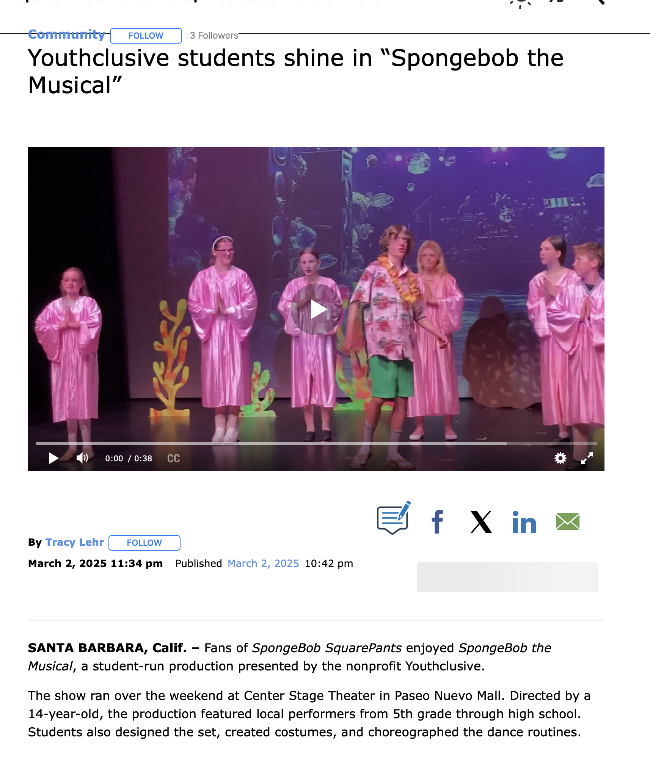Seek on the video progress bar
Screen dimensions: 650x761
[x=316, y=443]
